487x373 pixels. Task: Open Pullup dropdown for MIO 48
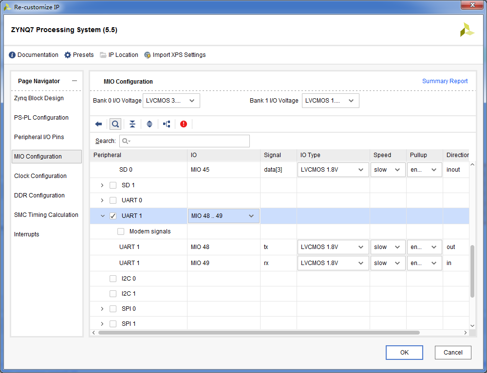tap(425, 247)
